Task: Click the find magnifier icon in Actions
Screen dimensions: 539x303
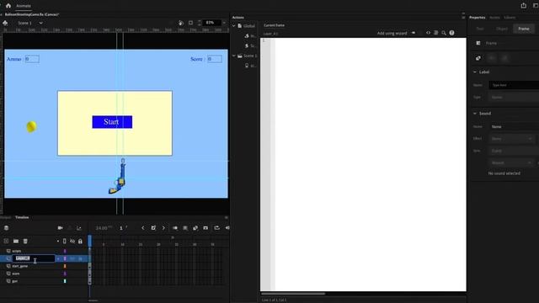Action: [444, 33]
